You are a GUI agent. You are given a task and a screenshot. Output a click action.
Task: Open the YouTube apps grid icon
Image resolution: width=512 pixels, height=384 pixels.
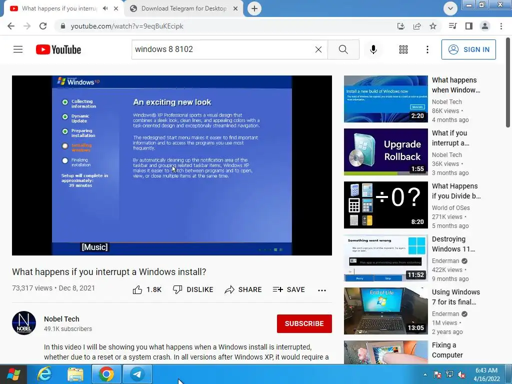(403, 49)
